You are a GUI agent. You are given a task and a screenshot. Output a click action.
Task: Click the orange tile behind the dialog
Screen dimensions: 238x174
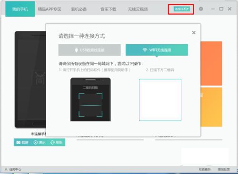pyautogui.click(x=211, y=63)
